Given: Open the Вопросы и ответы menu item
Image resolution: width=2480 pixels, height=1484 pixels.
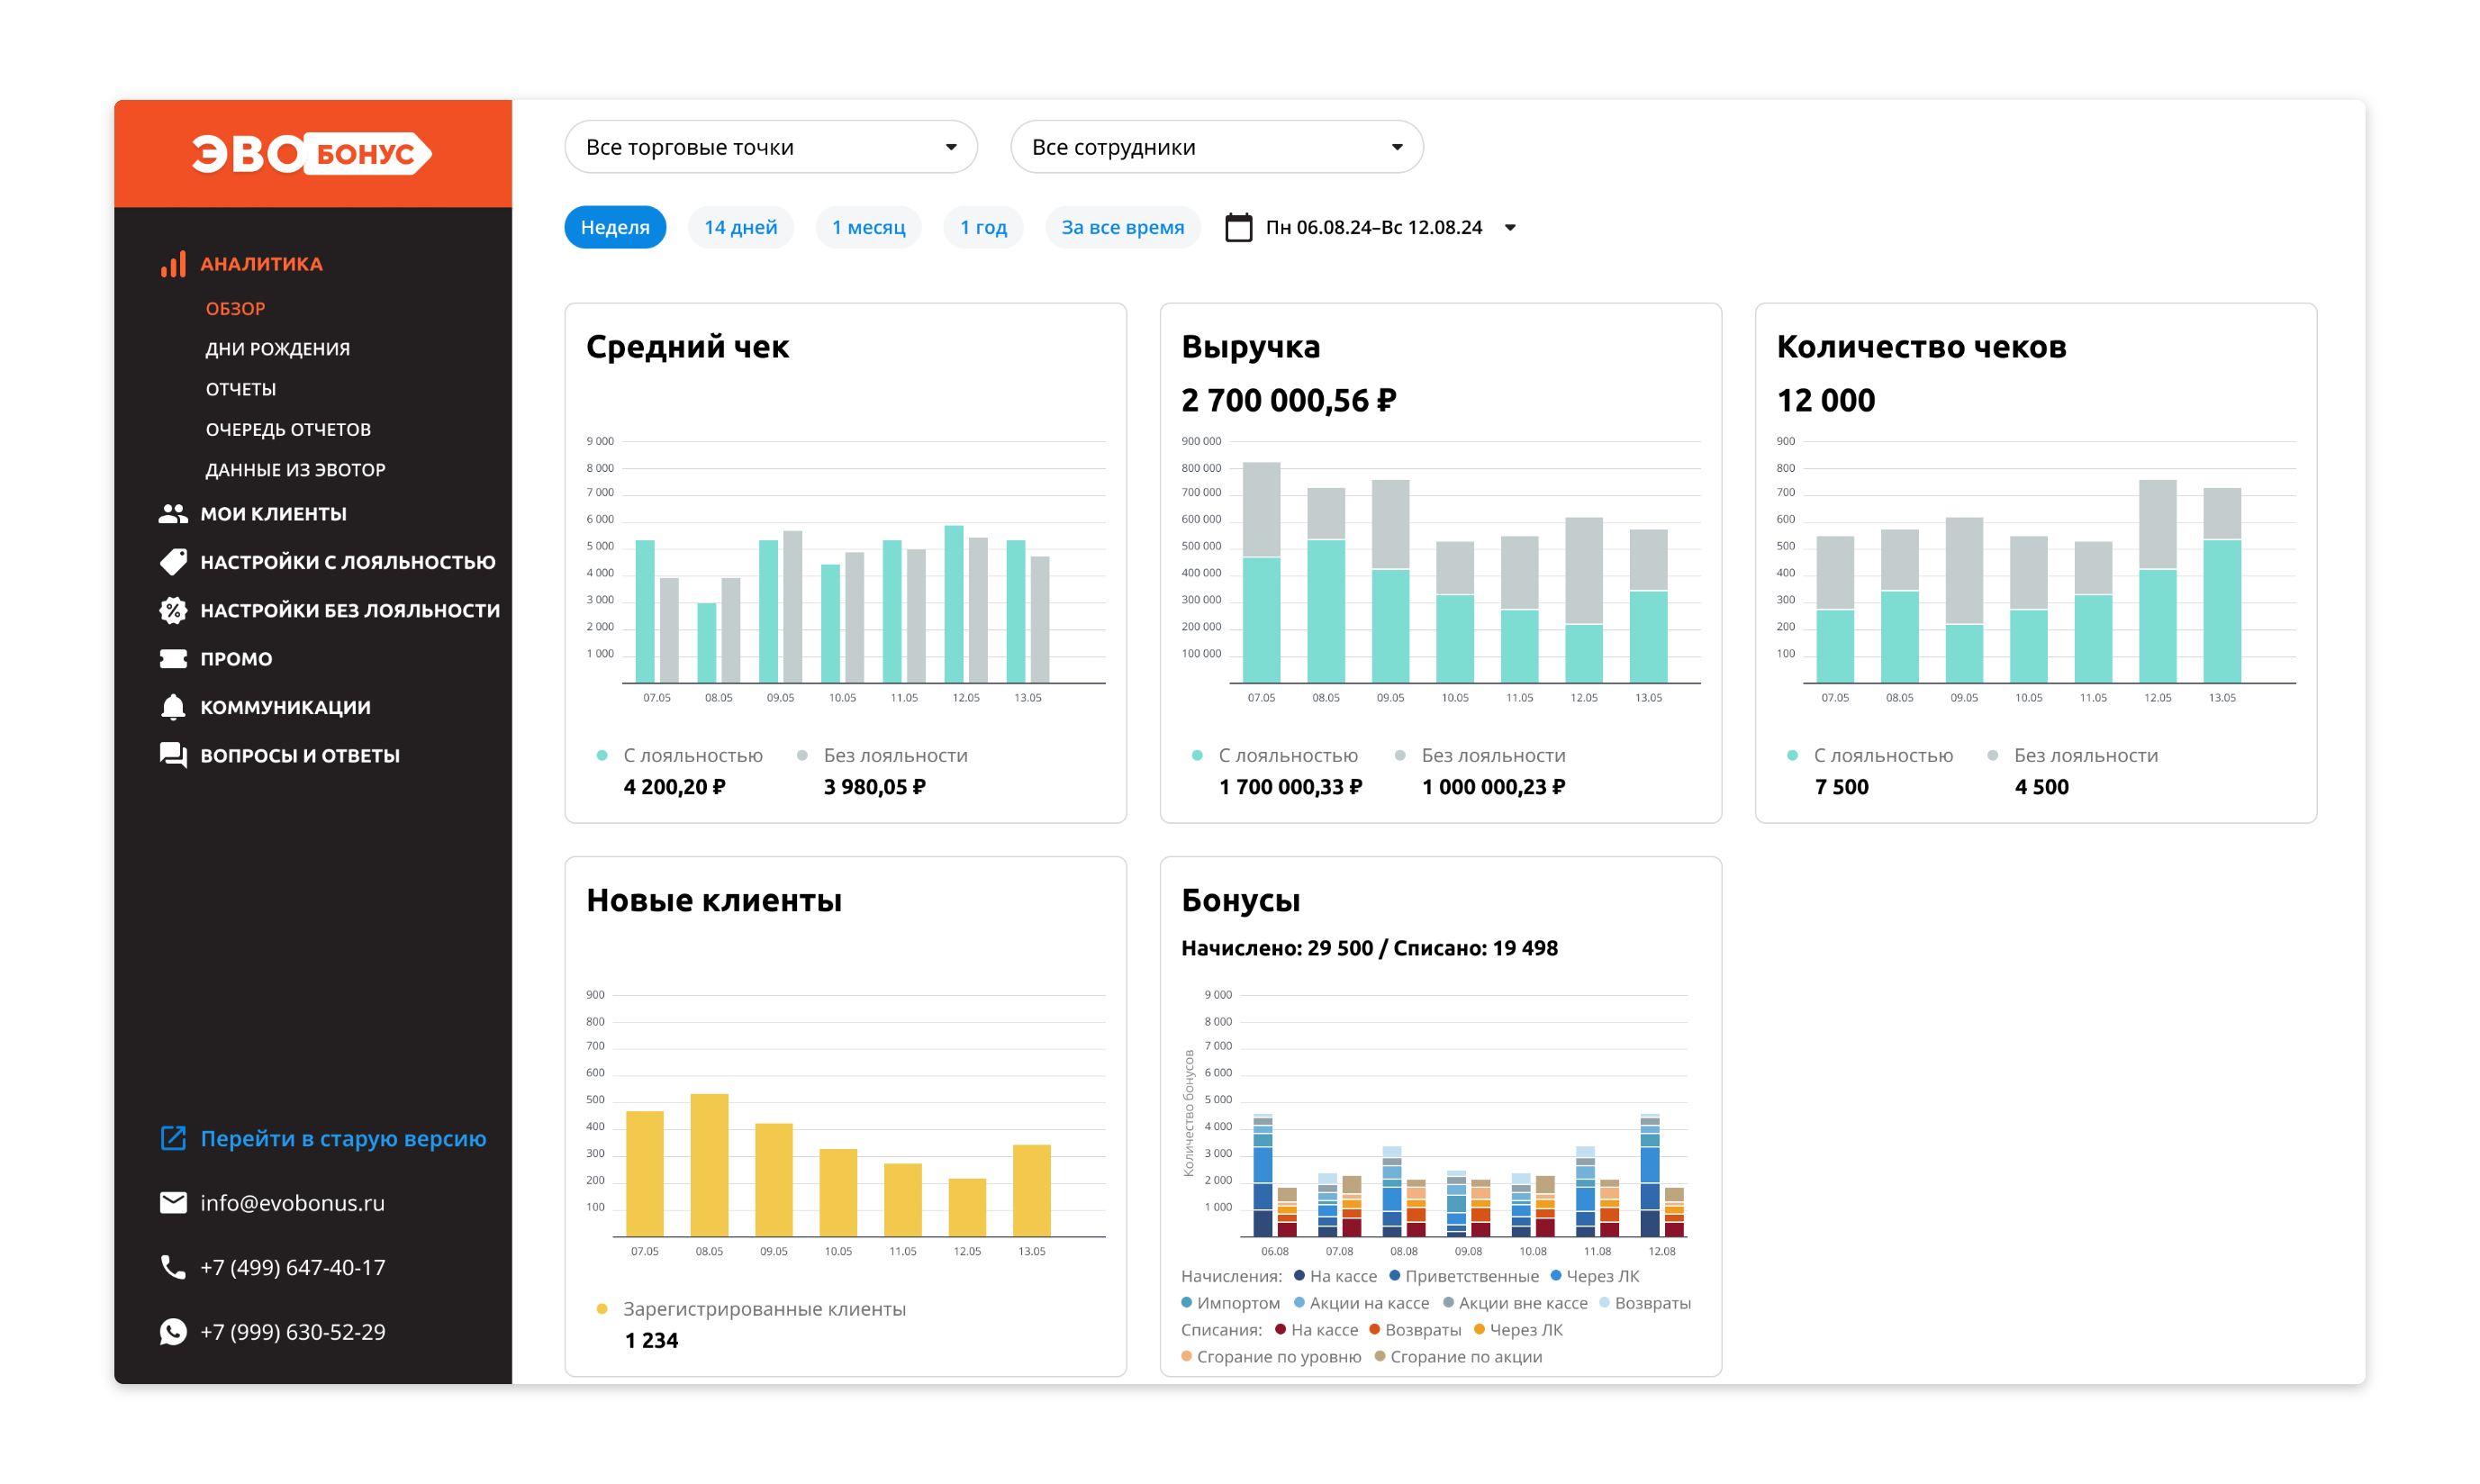Looking at the screenshot, I should [300, 755].
